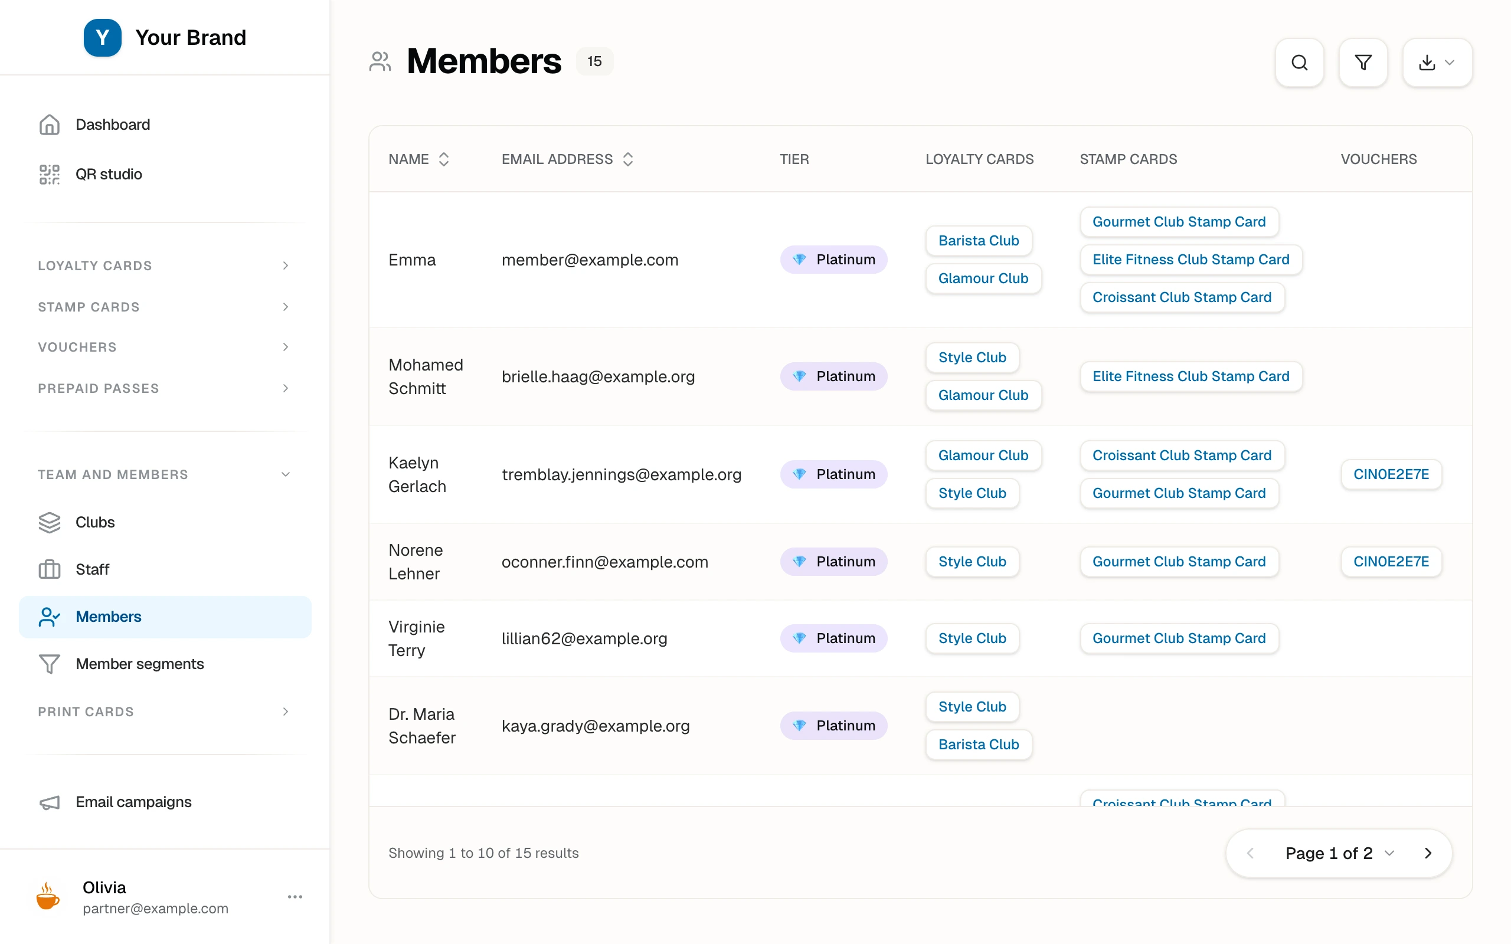1511x944 pixels.
Task: Open Norene Lehner's CIN0E2E7E voucher
Action: [x=1391, y=562]
